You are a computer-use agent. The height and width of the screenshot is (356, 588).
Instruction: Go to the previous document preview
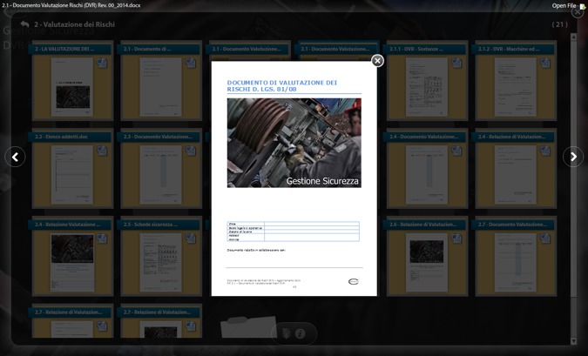(15, 157)
